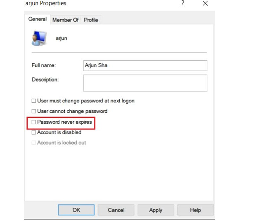
Task: Apply the property changes
Action: click(156, 210)
